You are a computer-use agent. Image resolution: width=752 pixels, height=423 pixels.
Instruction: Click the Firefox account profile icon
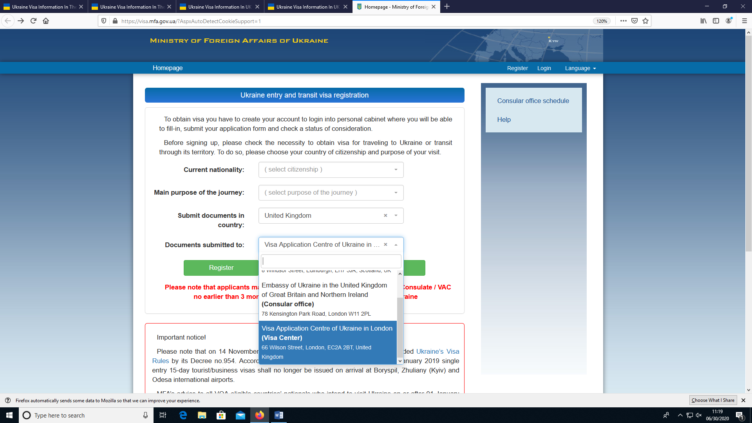729,21
